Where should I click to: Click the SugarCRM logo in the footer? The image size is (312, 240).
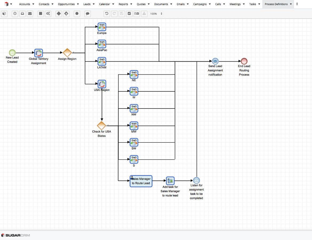pyautogui.click(x=15, y=235)
